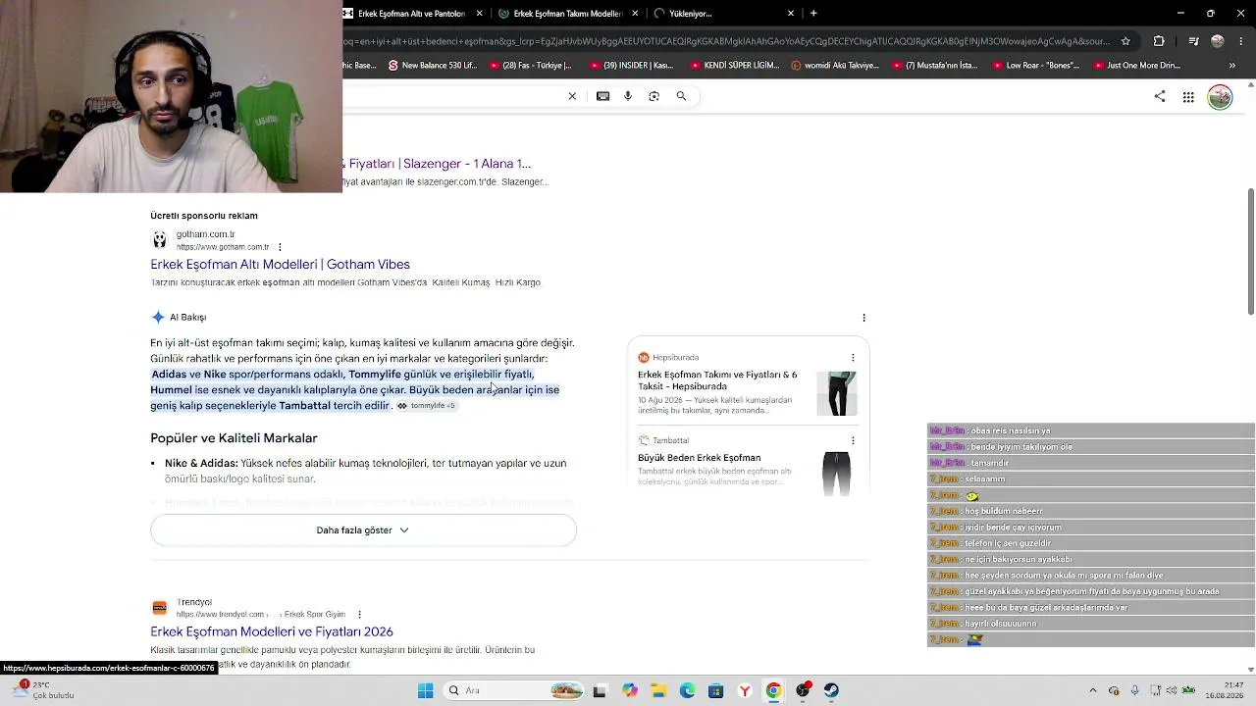Open Trendyol Erkek Eşofman Modelleri ve Fiyatları 2026
The height and width of the screenshot is (706, 1256).
pyautogui.click(x=272, y=631)
